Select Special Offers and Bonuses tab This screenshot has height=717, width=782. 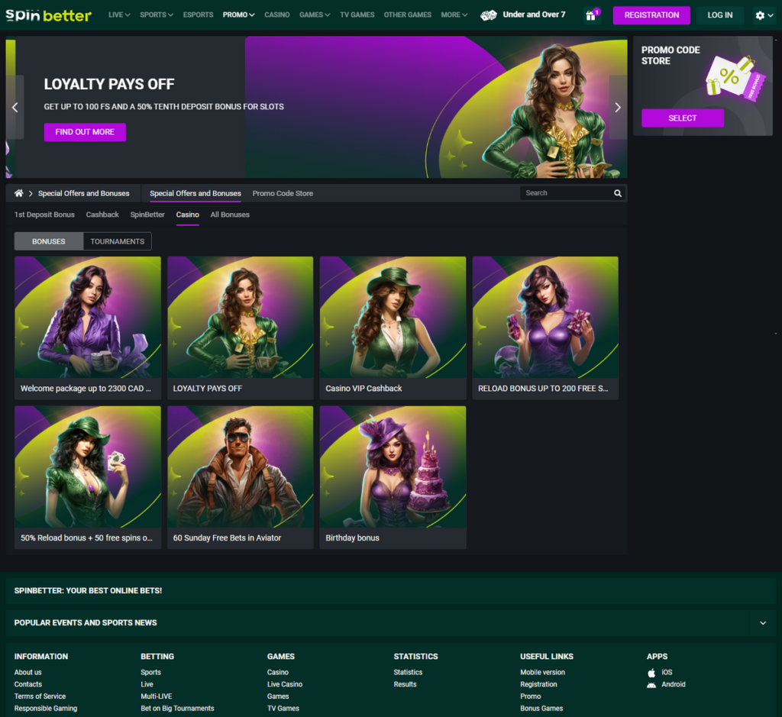[x=195, y=193]
